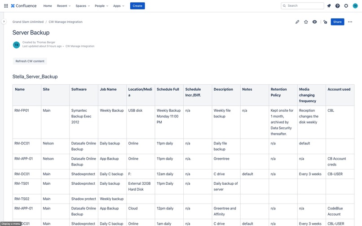Star this page as favorite

coord(306,22)
